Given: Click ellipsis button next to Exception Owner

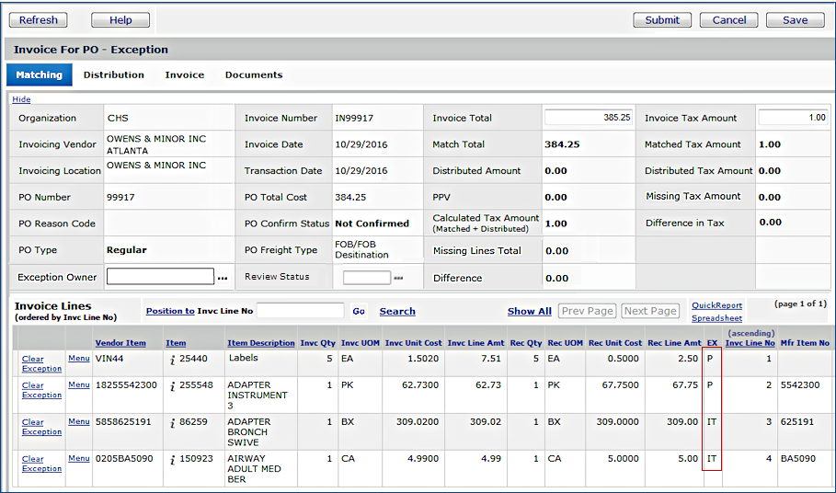Looking at the screenshot, I should [222, 277].
